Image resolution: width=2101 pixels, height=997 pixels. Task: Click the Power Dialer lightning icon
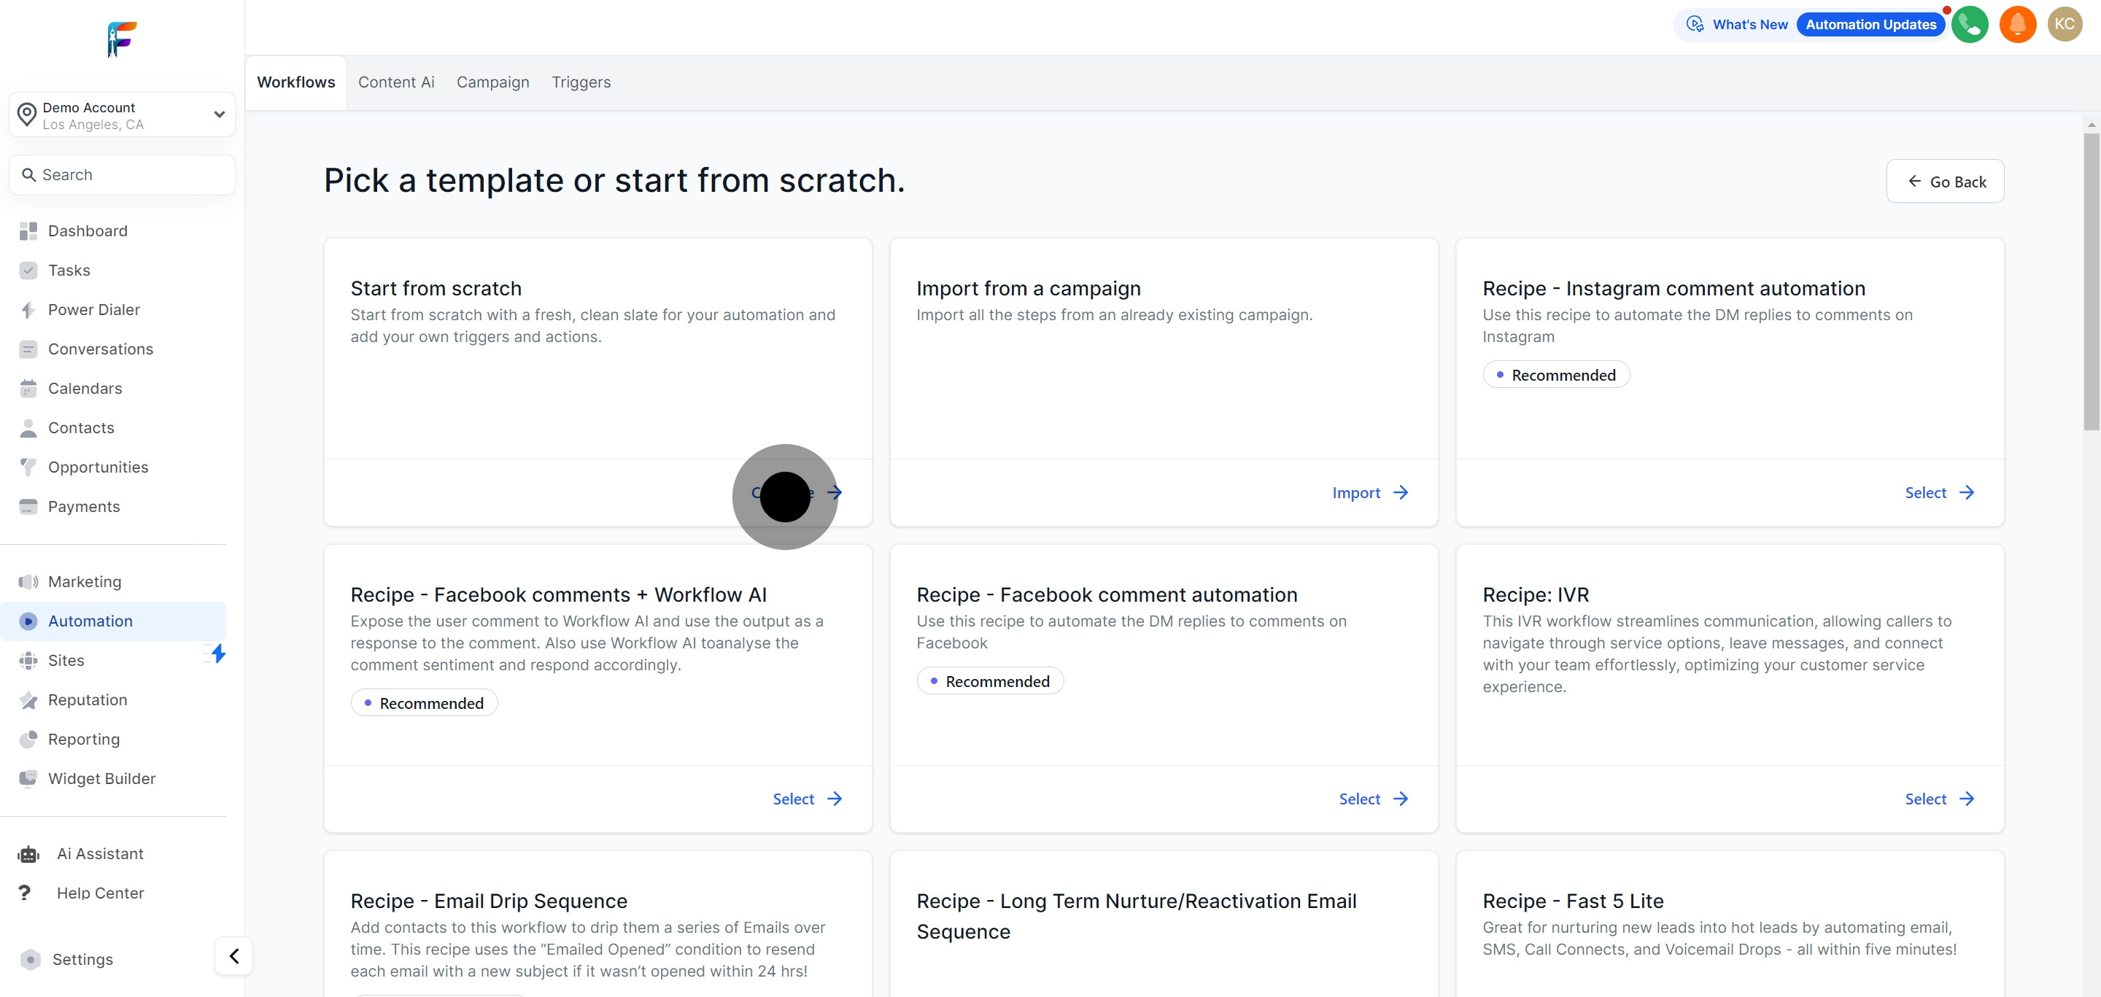pyautogui.click(x=28, y=310)
